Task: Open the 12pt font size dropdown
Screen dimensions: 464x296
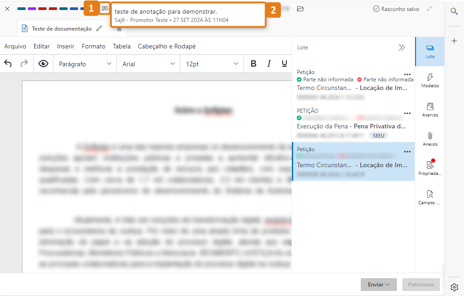Action: (x=212, y=64)
